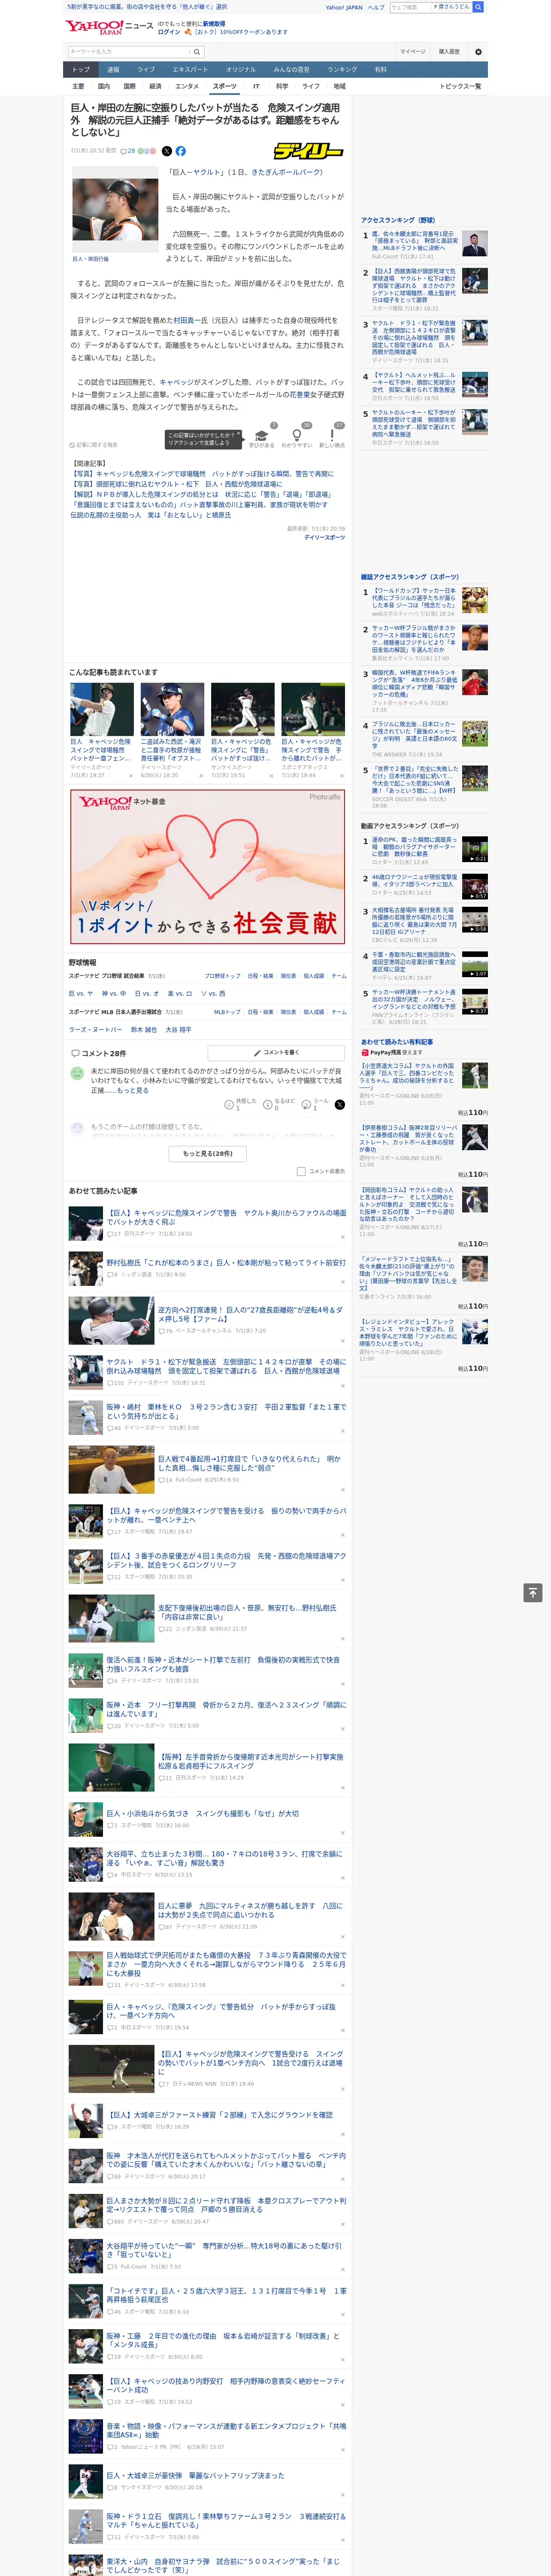Open the settings gear icon
Screen dimensions: 551x2576
pos(478,51)
